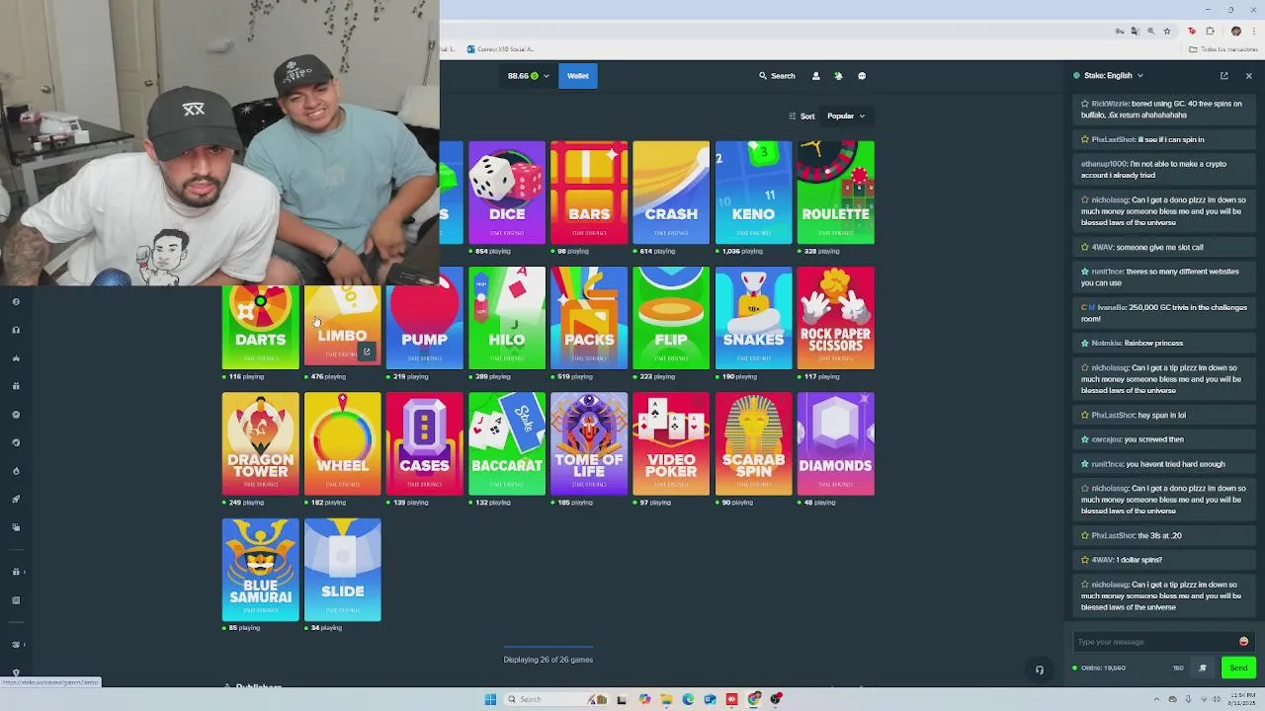Expand Stake: English chat room selector

coord(1113,76)
